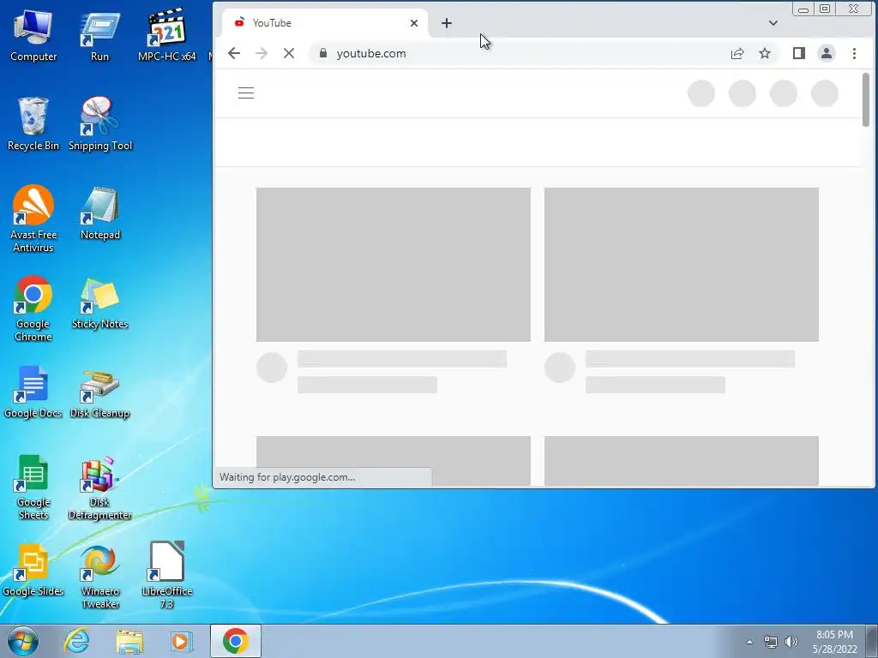Open Windows Explorer from the taskbar

pyautogui.click(x=129, y=641)
